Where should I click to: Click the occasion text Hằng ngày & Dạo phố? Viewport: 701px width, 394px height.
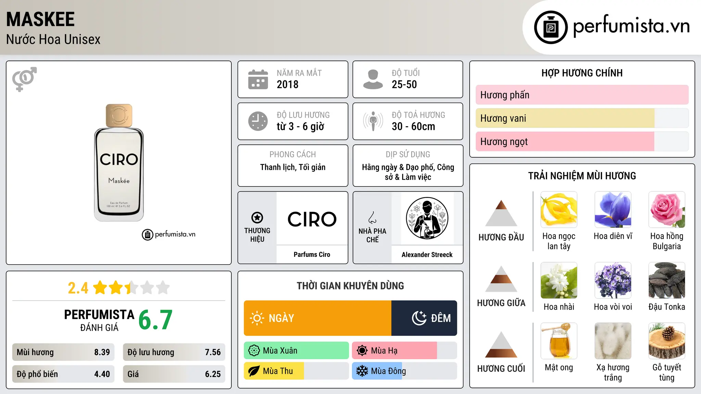(x=398, y=167)
